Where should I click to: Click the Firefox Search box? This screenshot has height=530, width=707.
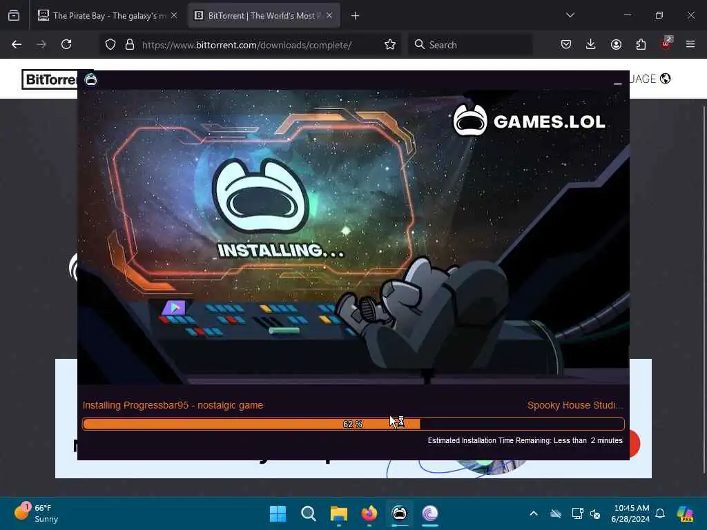(470, 45)
